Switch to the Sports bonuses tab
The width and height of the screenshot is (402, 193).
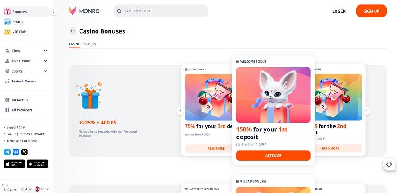(90, 44)
